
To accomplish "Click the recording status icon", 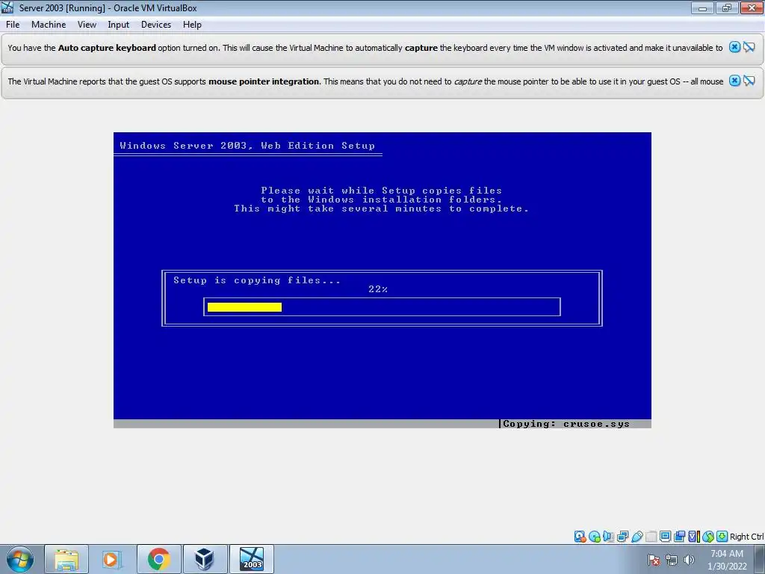I will click(679, 537).
